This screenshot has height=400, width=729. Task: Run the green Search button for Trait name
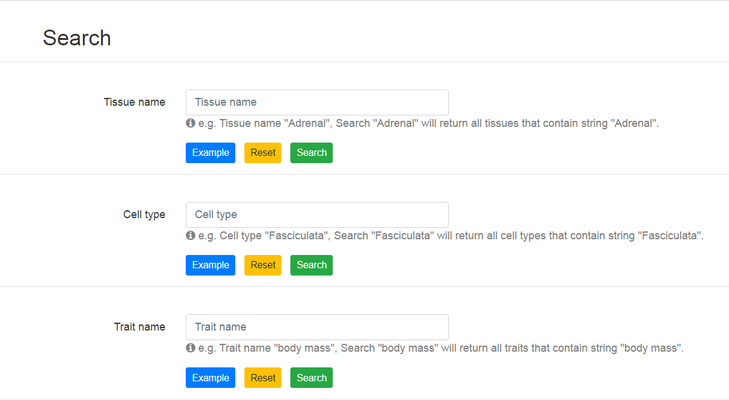pos(312,378)
